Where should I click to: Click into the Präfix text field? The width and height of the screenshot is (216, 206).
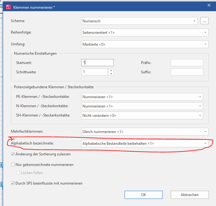(187, 63)
